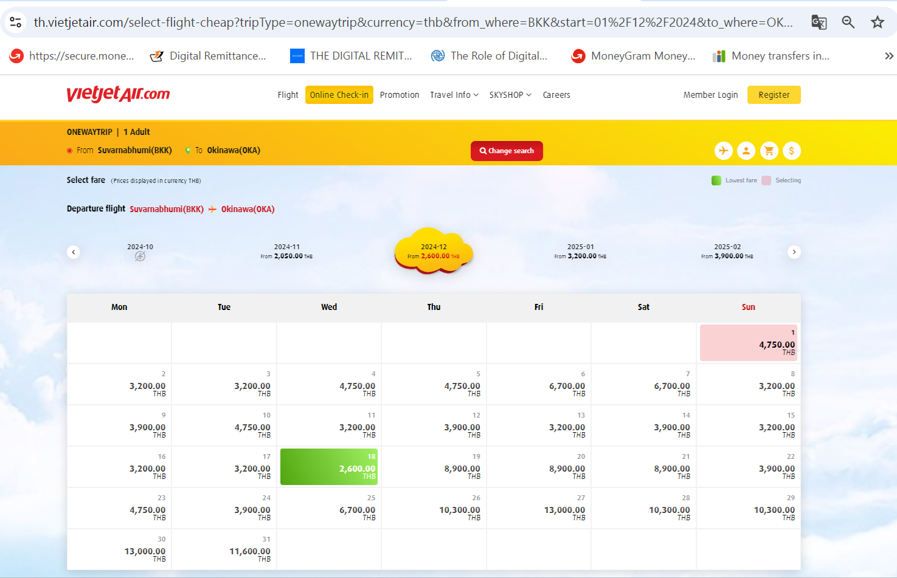
Task: Click the Wed column header
Action: [x=329, y=307]
